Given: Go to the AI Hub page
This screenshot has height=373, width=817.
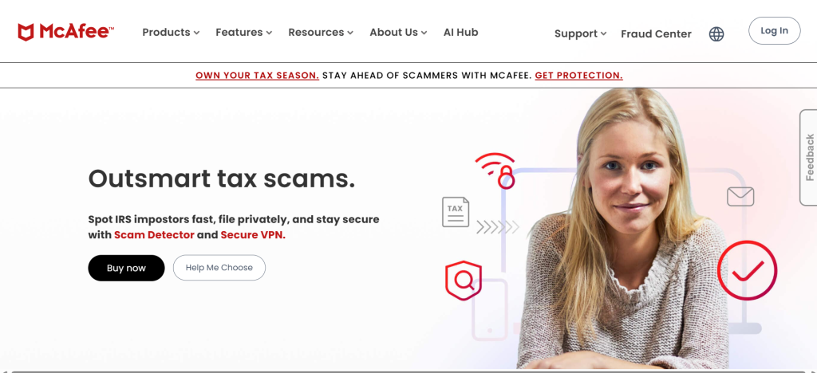Looking at the screenshot, I should (x=460, y=32).
